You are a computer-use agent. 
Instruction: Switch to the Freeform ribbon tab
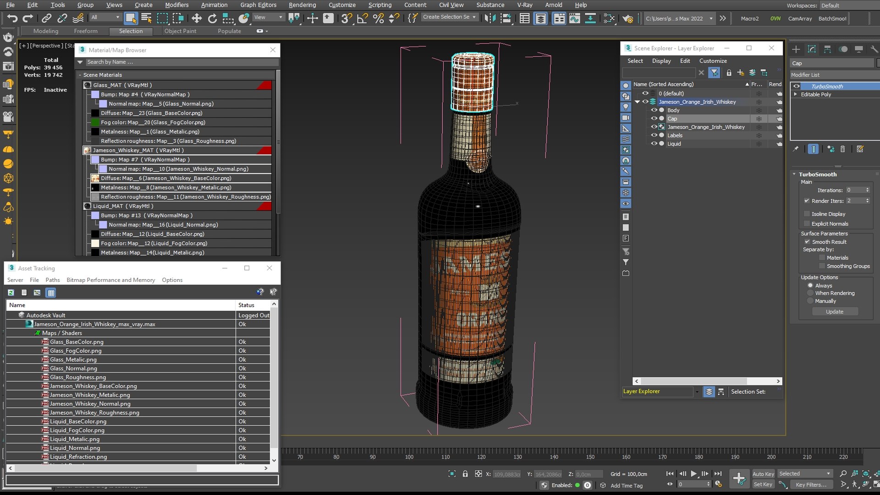[x=86, y=31]
